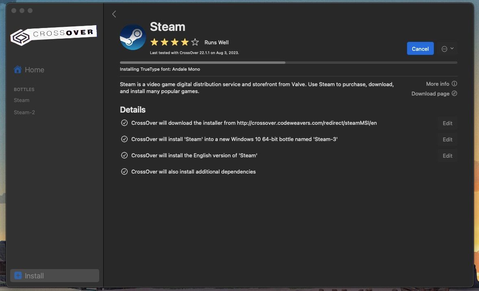The width and height of the screenshot is (479, 291).
Task: Cancel the Steam installation
Action: (x=420, y=48)
